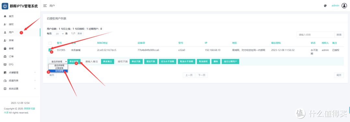Select the 已授权 remark cell
This screenshot has width=350, height=122.
click(x=336, y=50)
